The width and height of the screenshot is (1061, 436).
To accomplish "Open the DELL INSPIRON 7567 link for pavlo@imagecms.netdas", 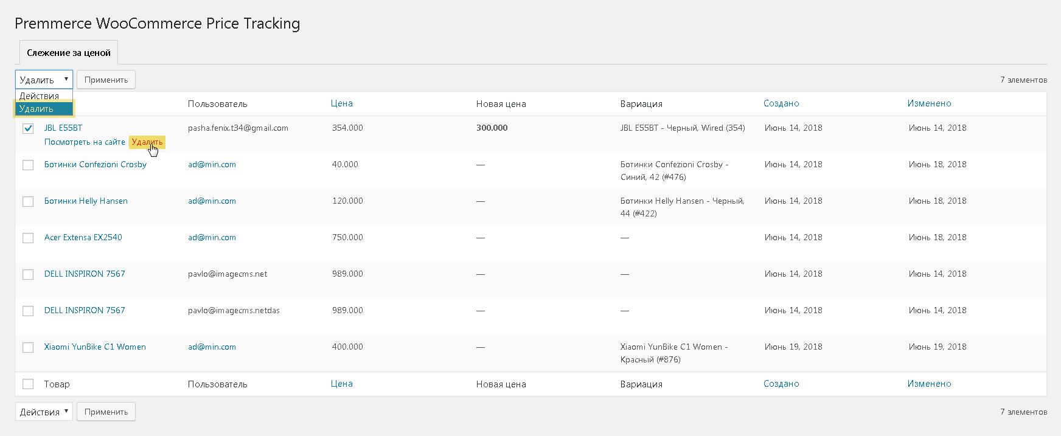I will (x=85, y=310).
